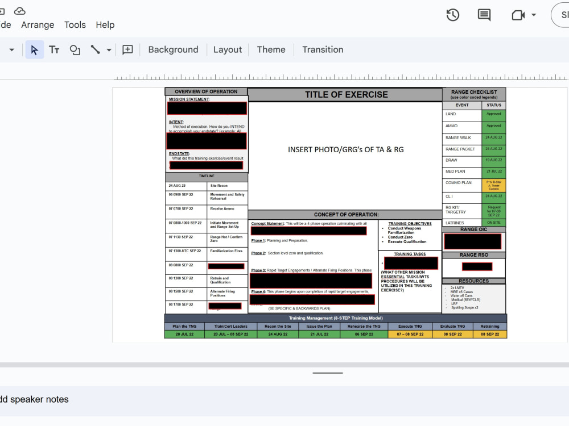Click the speaker notes field
The image size is (569, 426).
(284, 400)
